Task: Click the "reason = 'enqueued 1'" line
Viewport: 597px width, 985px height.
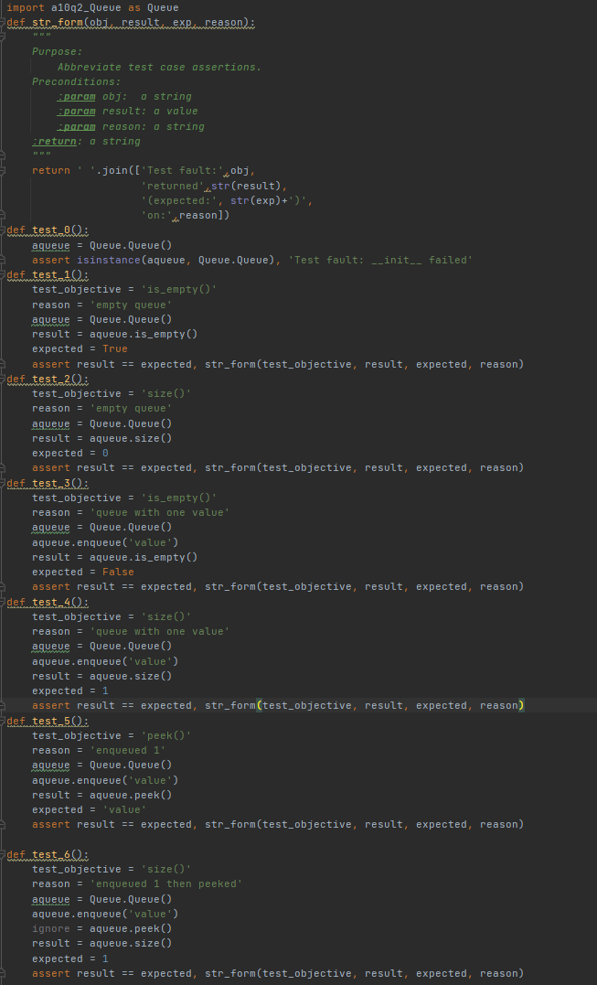Action: pyautogui.click(x=99, y=751)
